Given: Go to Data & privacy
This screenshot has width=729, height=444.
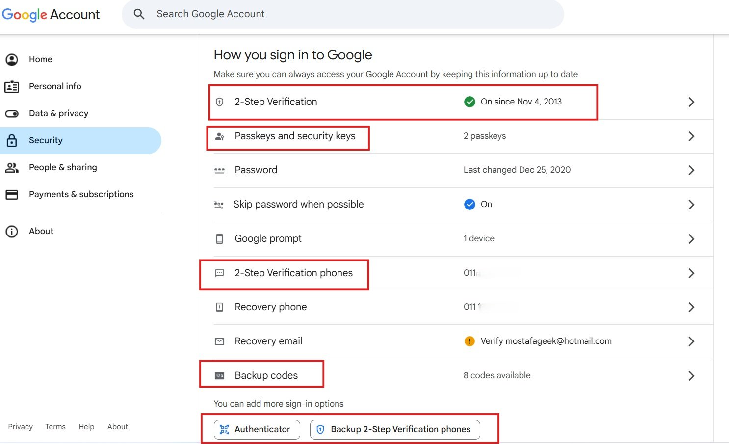Looking at the screenshot, I should coord(81,113).
